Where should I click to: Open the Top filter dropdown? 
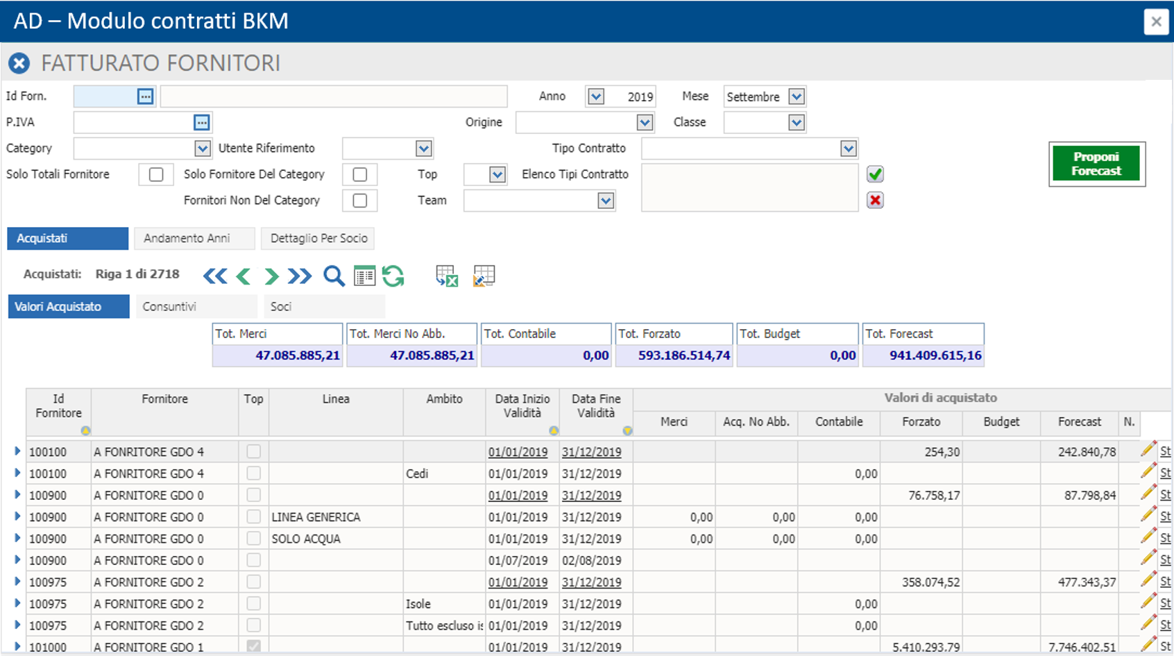pyautogui.click(x=497, y=174)
